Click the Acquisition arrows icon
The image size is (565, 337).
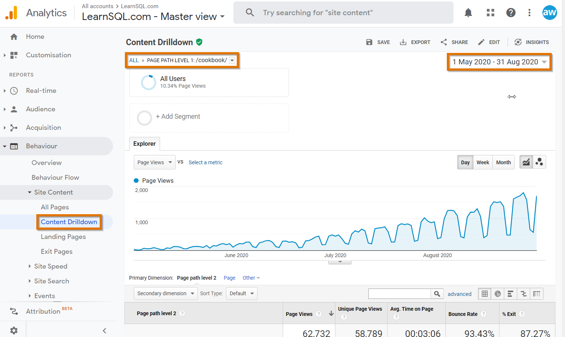(x=14, y=128)
